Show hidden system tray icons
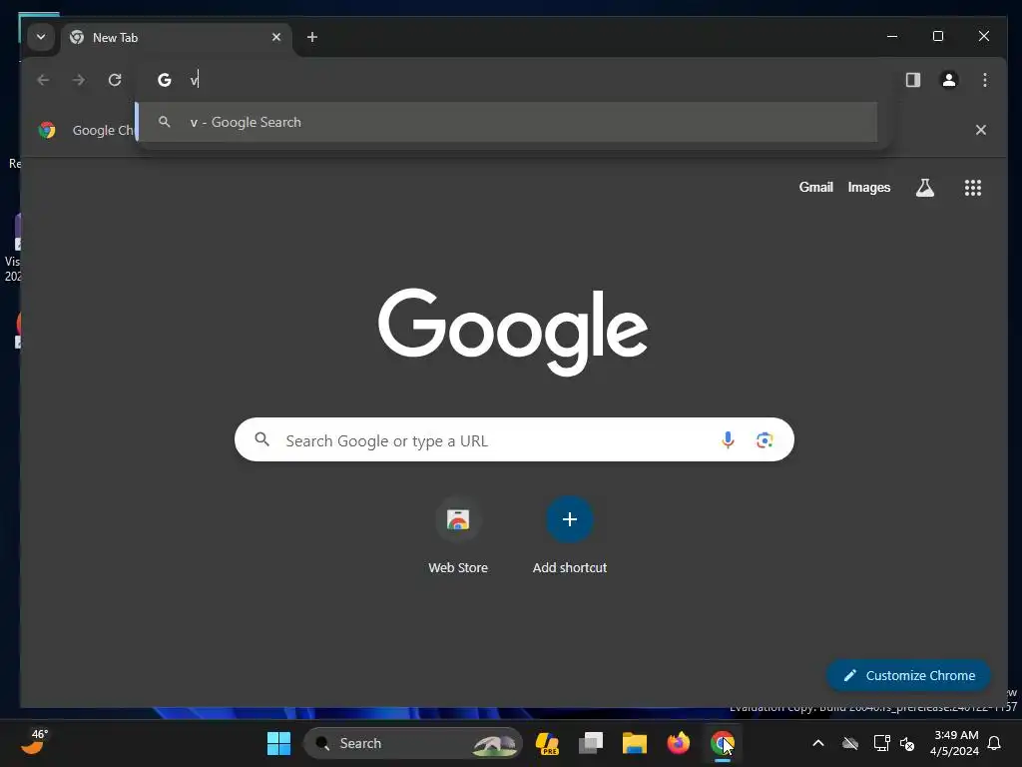This screenshot has width=1022, height=767. click(x=818, y=743)
